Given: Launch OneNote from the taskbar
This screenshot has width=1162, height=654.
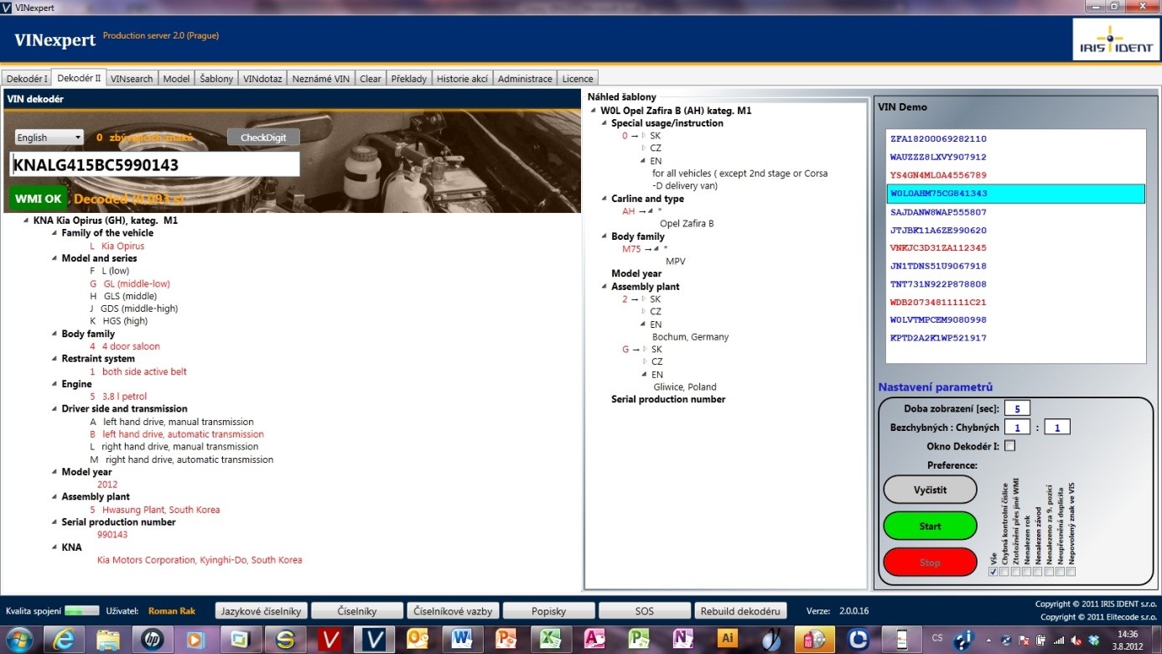Looking at the screenshot, I should tap(682, 640).
